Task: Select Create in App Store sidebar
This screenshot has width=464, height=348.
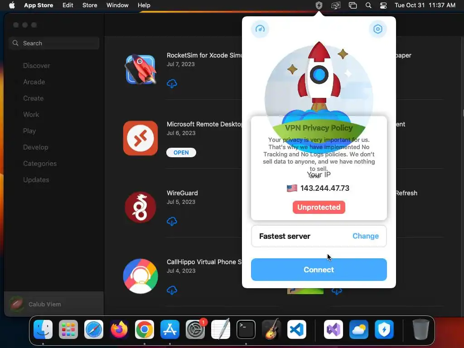Action: (x=34, y=98)
